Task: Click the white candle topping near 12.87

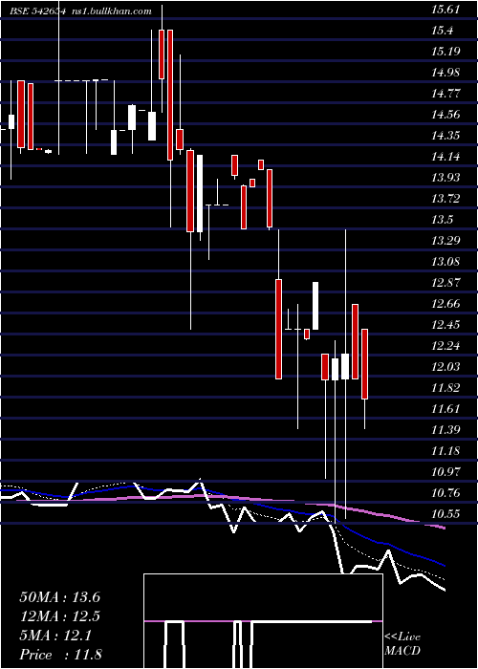Action: [x=315, y=306]
